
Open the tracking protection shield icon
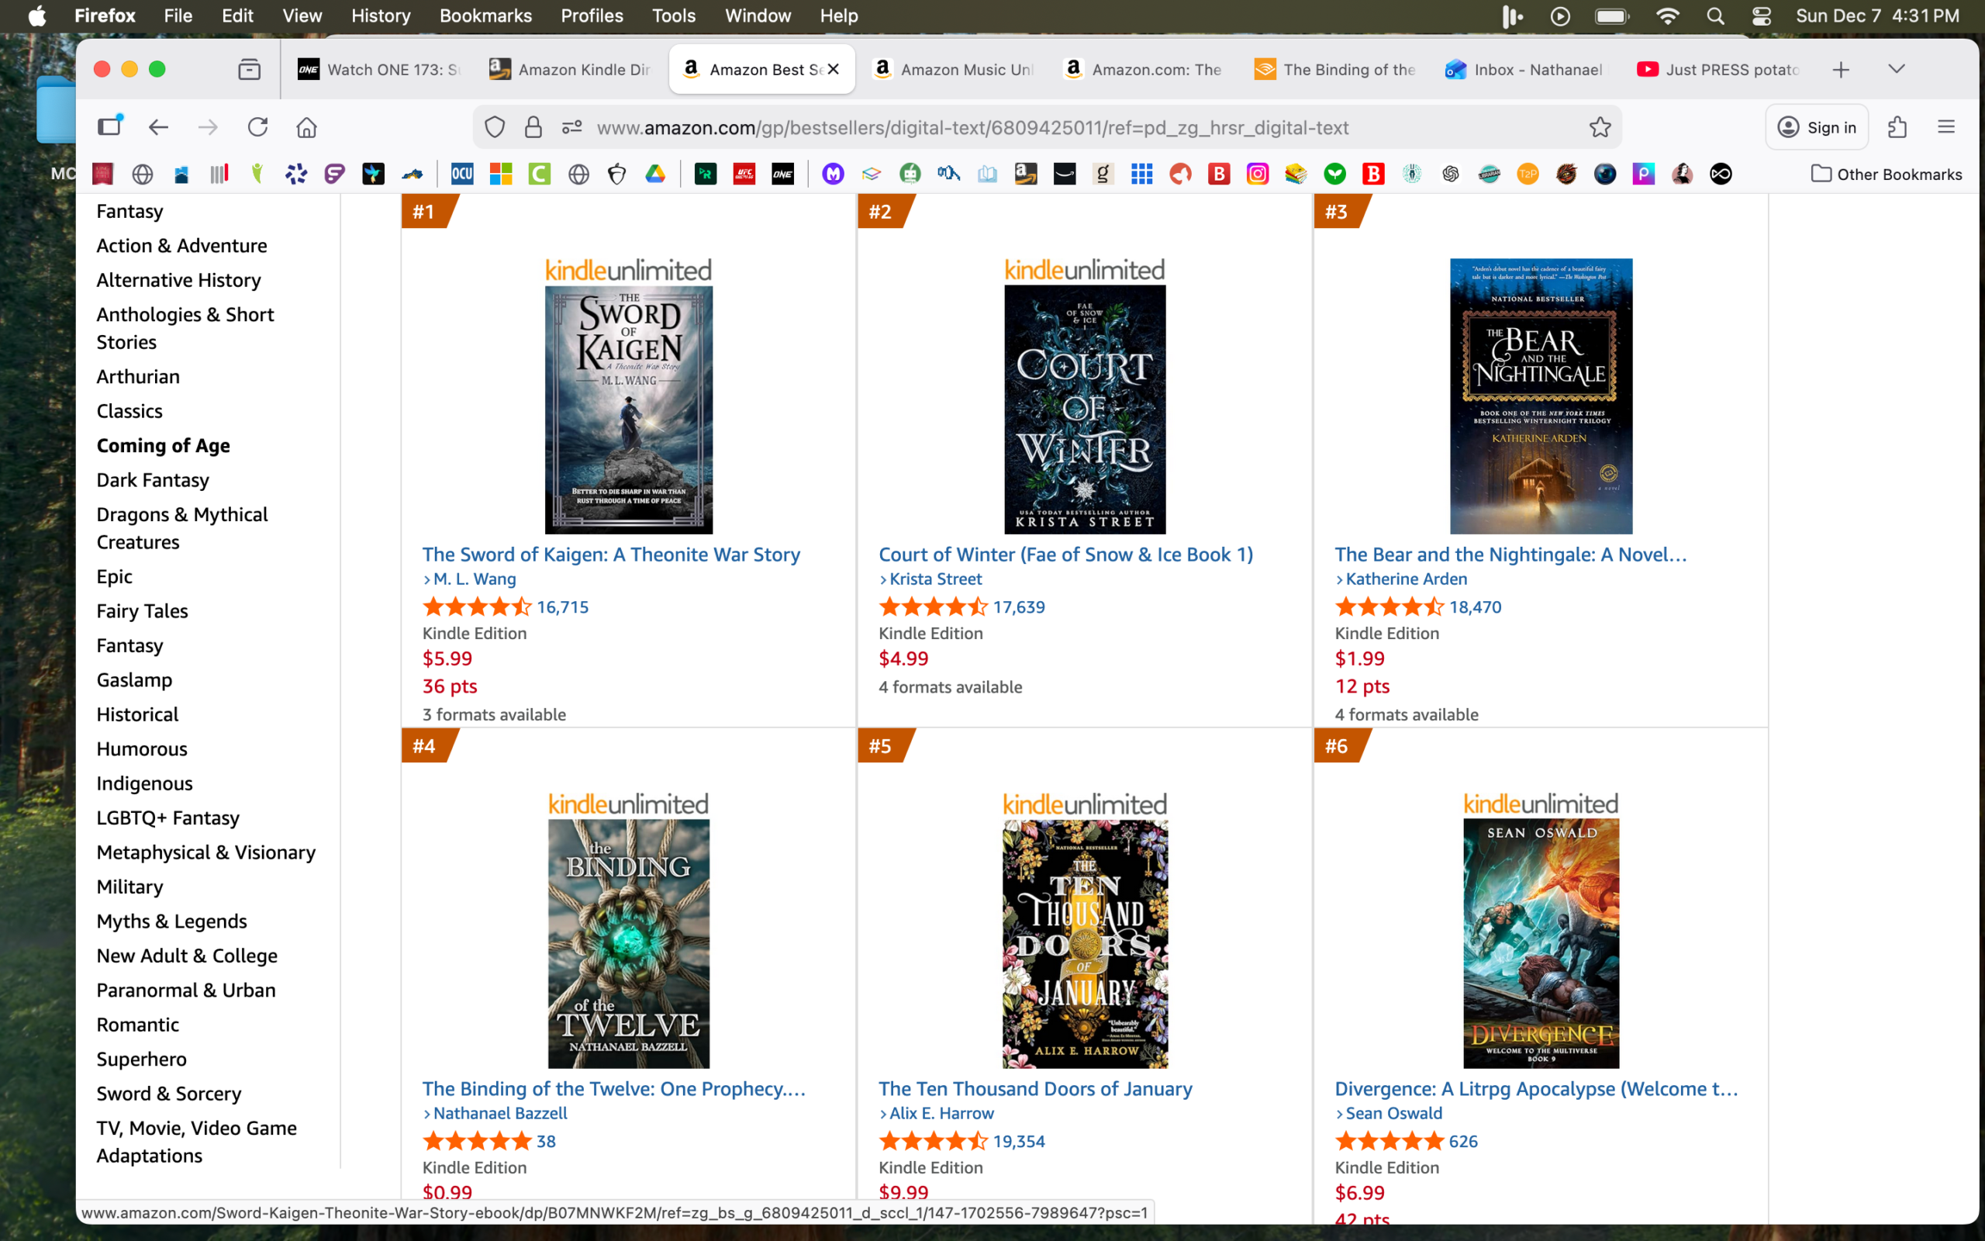pos(494,127)
